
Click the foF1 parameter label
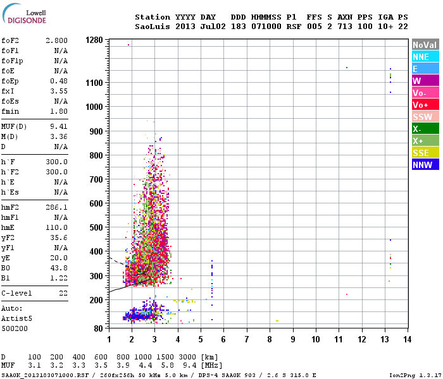tap(10, 51)
